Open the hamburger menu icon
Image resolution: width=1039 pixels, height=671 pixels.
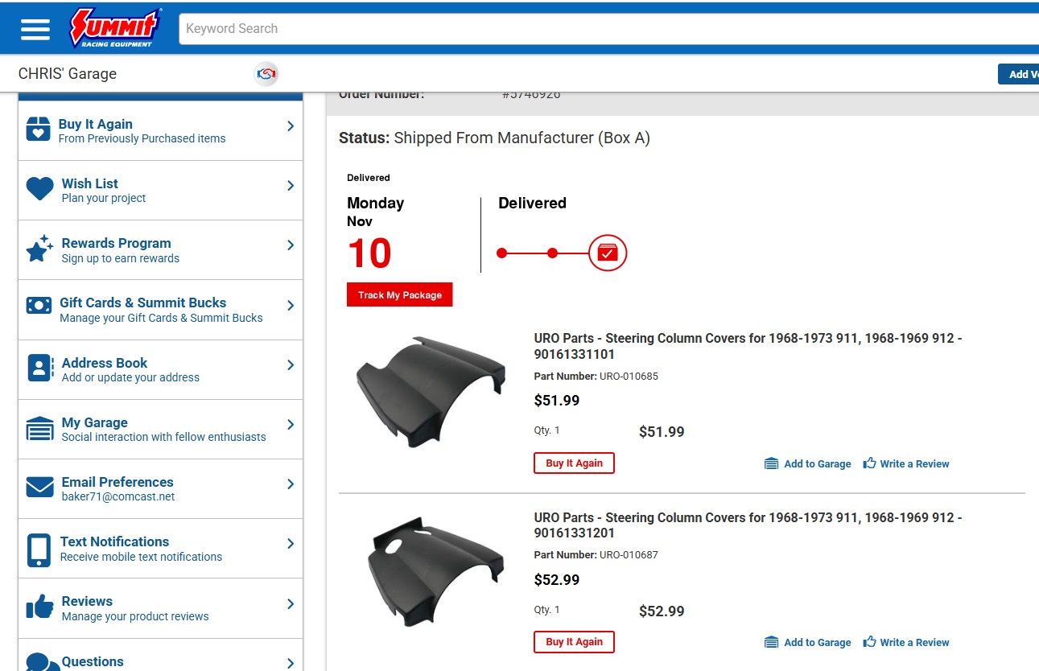(35, 29)
